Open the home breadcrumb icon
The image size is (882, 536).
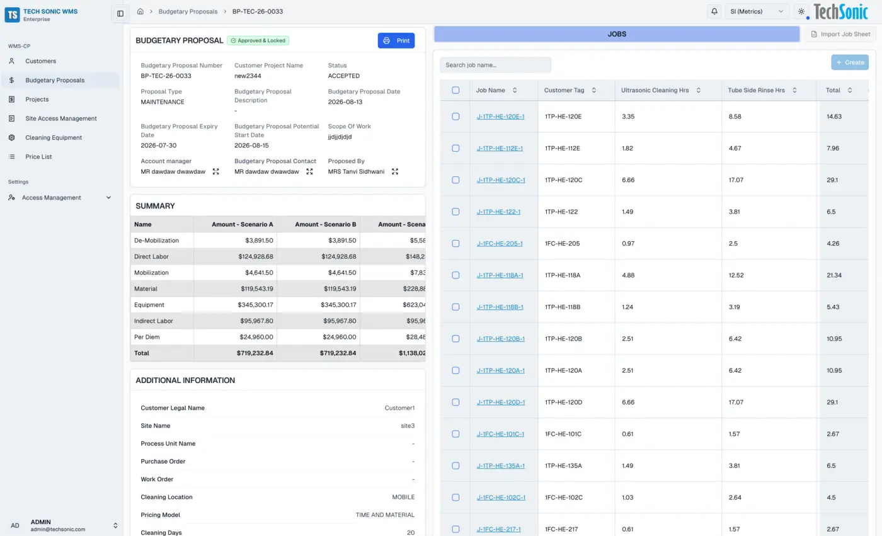(140, 11)
